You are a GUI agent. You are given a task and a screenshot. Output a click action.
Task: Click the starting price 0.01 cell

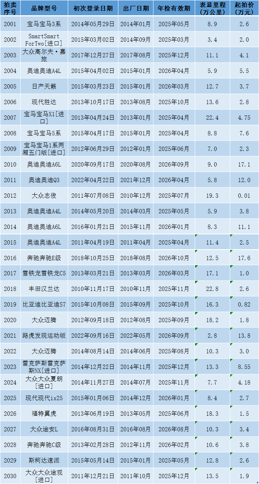244,195
